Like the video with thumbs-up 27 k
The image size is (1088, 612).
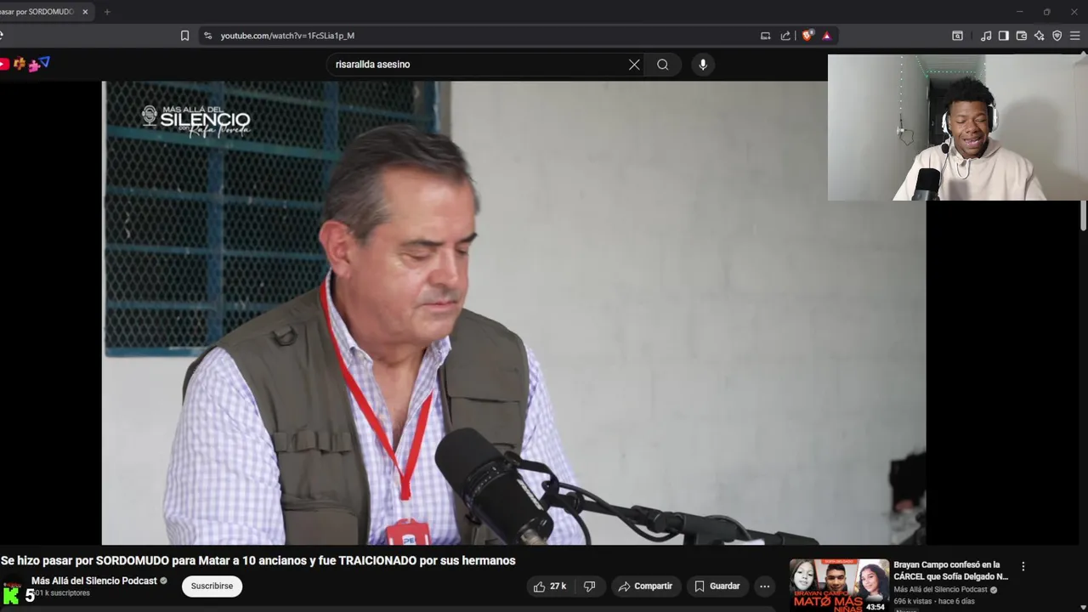[550, 586]
